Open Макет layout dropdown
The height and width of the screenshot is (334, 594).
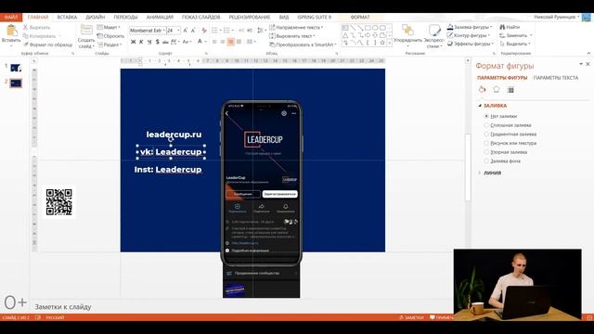[x=109, y=27]
